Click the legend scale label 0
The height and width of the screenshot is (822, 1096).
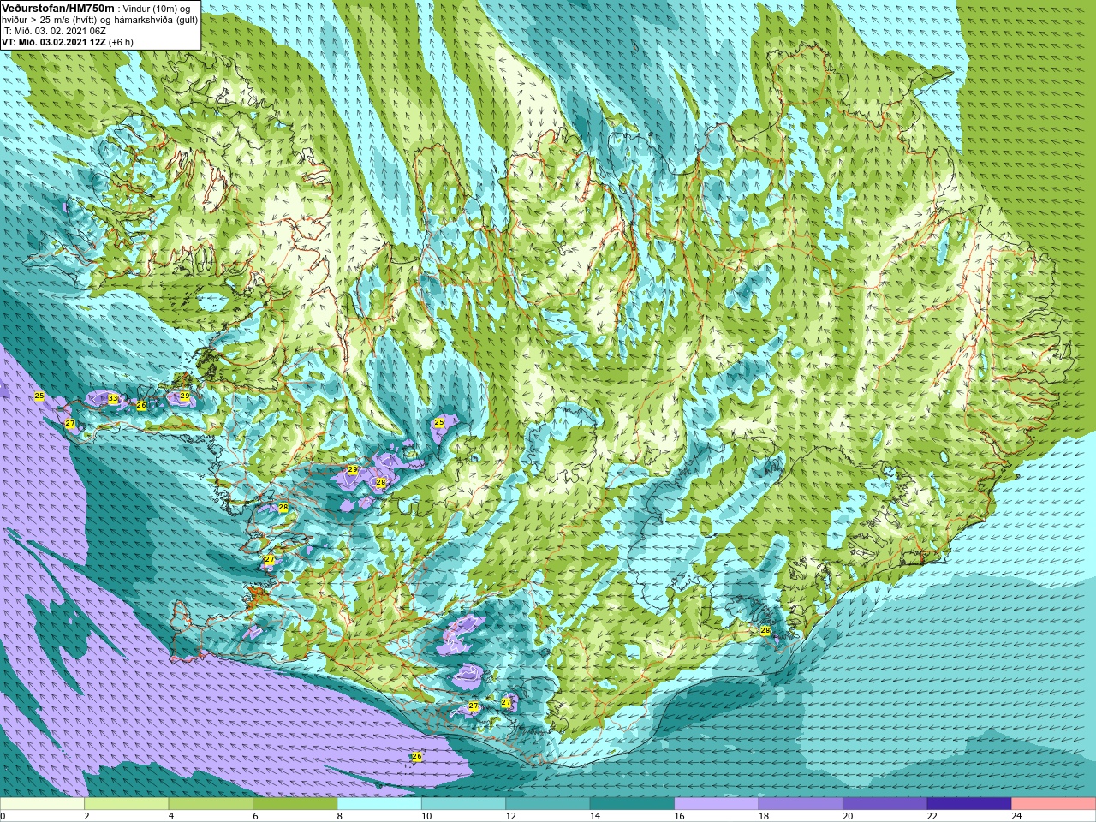tap(3, 816)
